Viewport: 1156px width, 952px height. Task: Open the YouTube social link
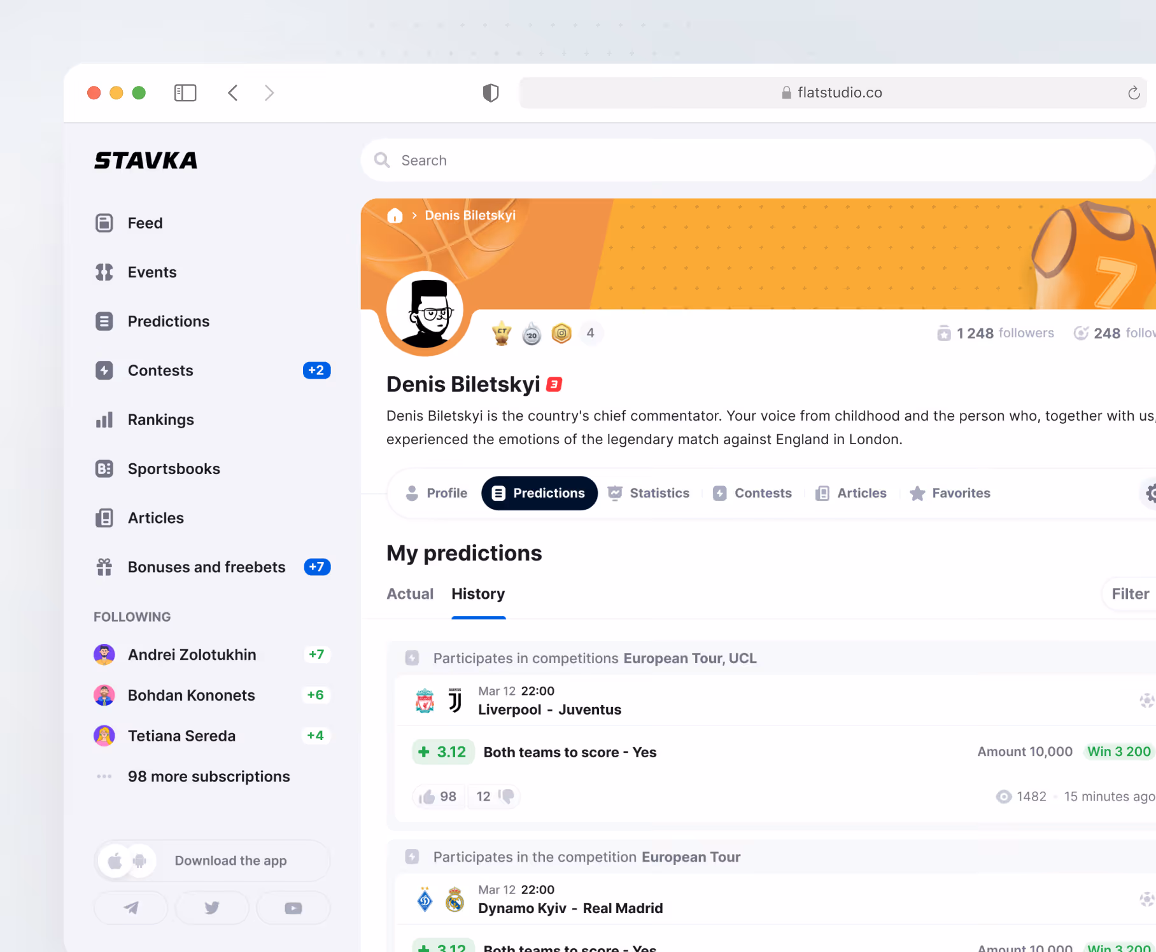pyautogui.click(x=293, y=908)
